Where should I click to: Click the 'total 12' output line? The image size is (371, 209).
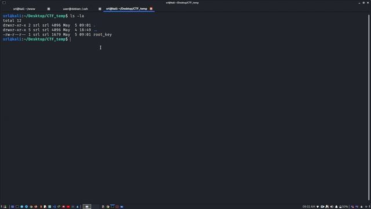(x=12, y=21)
